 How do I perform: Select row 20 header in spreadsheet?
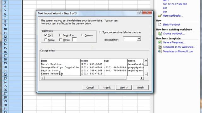pos(5,67)
